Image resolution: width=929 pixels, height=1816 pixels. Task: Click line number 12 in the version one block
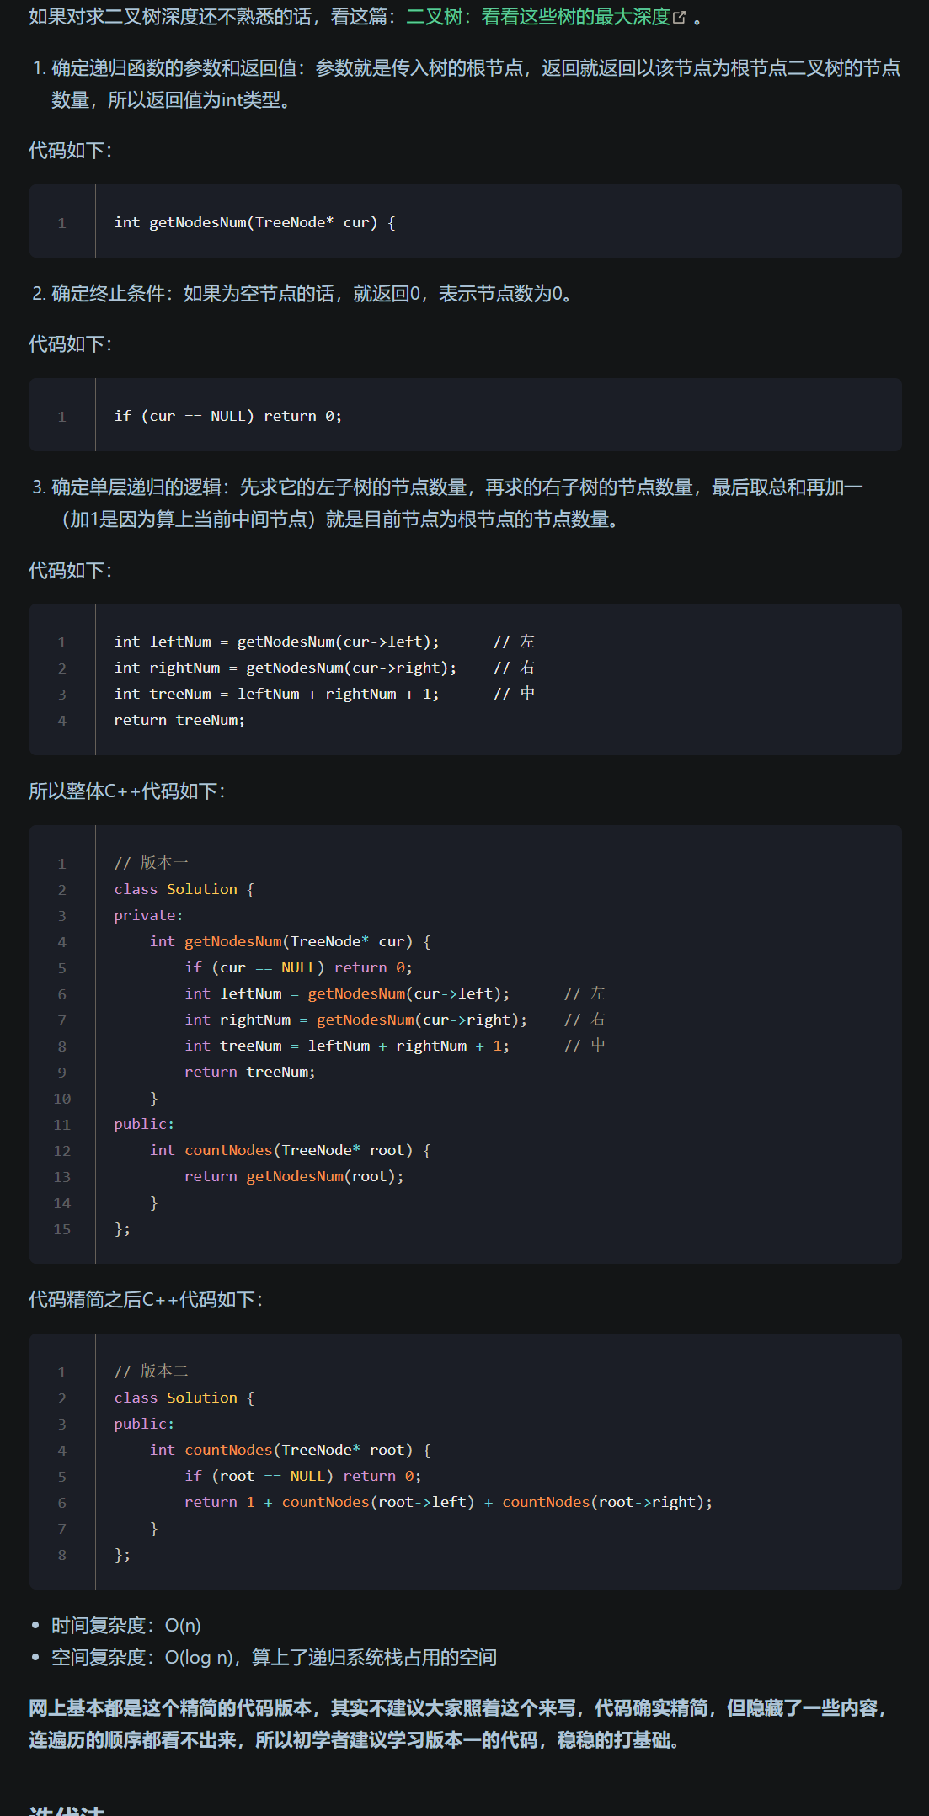[62, 1151]
